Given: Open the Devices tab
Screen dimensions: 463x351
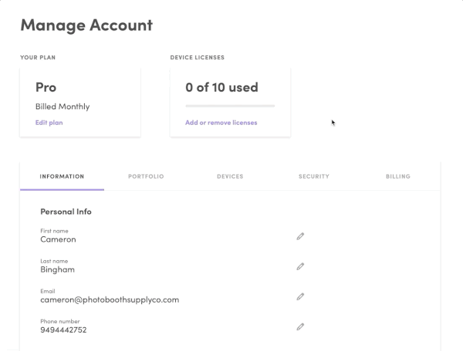Looking at the screenshot, I should [230, 176].
